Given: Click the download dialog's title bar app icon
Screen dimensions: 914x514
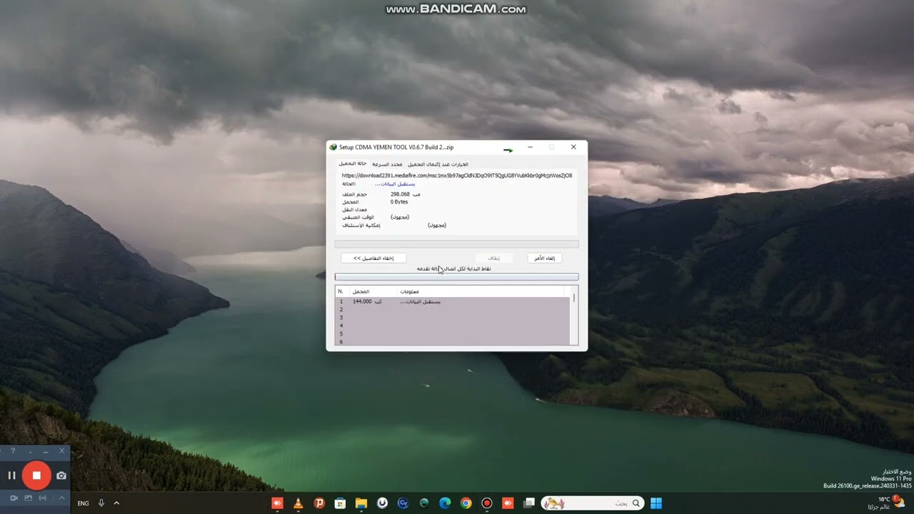Looking at the screenshot, I should (x=333, y=147).
